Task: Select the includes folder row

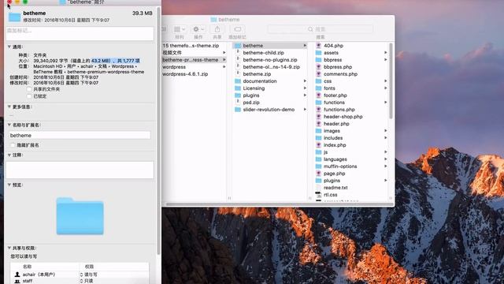Action: click(x=351, y=138)
